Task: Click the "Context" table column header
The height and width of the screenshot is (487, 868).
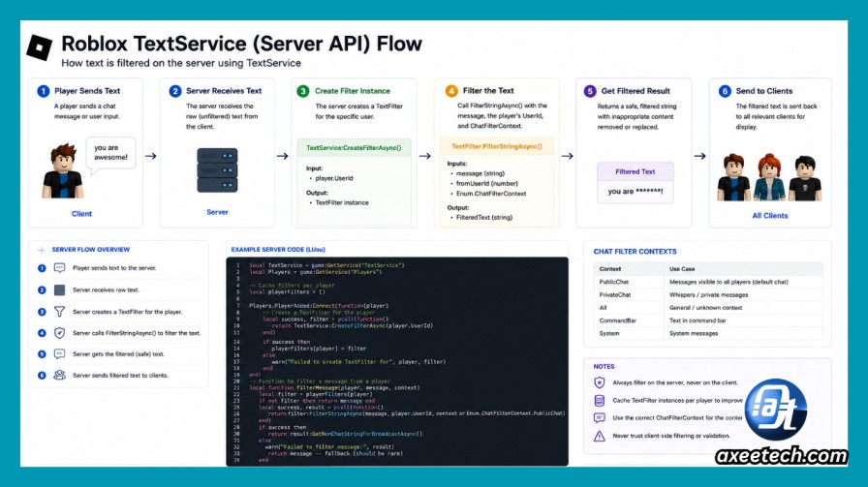Action: click(610, 269)
